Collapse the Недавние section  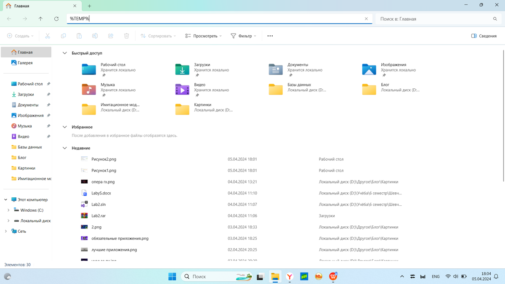(65, 148)
